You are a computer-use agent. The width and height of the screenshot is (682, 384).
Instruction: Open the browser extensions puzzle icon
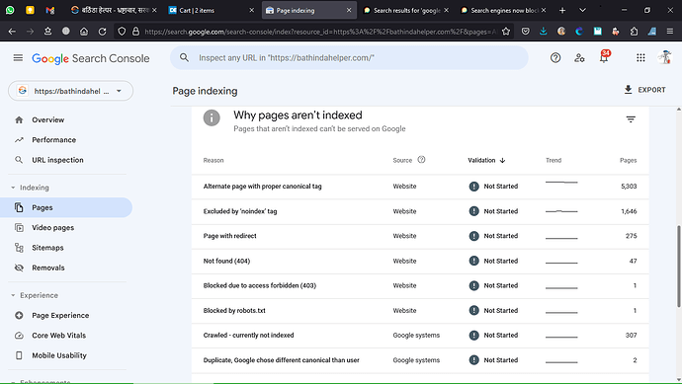point(634,32)
